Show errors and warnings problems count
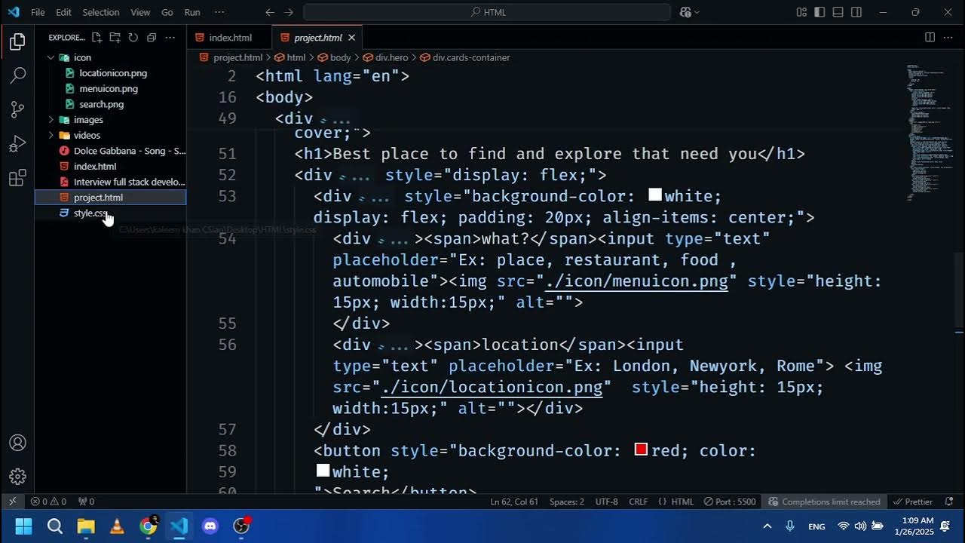This screenshot has height=543, width=965. tap(47, 502)
